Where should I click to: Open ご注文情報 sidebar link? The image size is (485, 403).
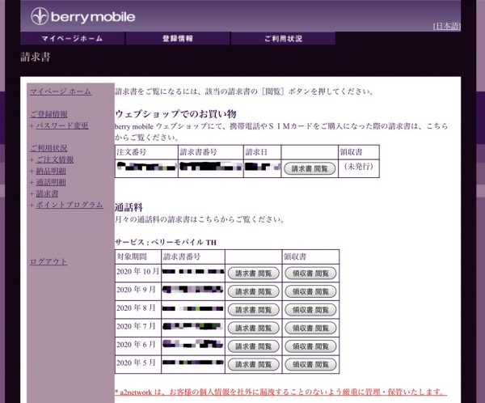55,159
